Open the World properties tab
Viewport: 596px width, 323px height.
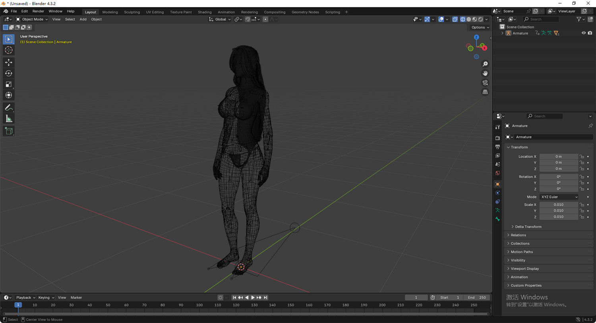click(497, 173)
